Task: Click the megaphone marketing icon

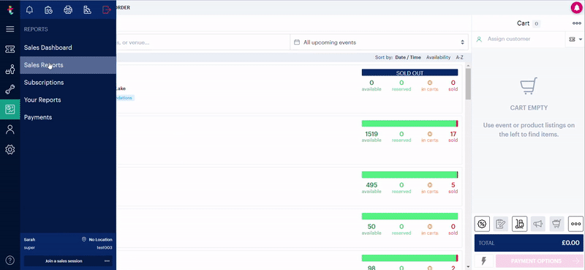Action: (x=538, y=224)
